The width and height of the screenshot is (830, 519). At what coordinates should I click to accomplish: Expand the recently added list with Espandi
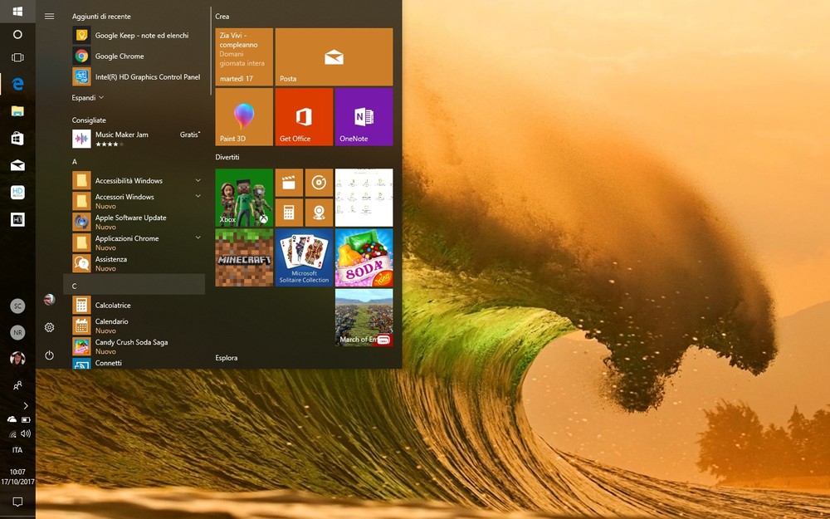click(87, 97)
